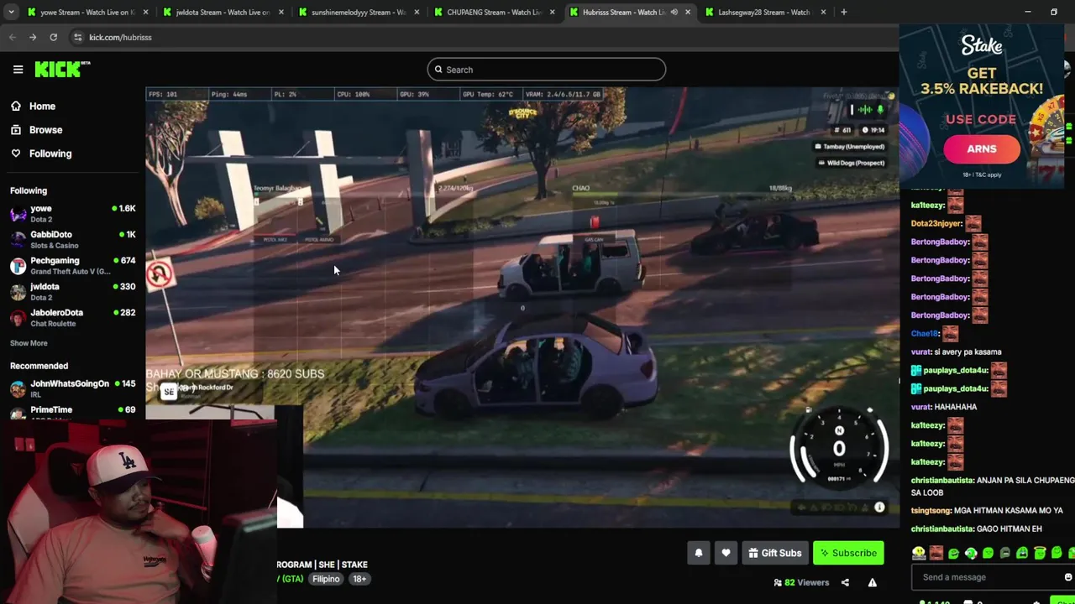Switch to CHUPAENG Stream browser tab
The width and height of the screenshot is (1075, 604).
495,12
